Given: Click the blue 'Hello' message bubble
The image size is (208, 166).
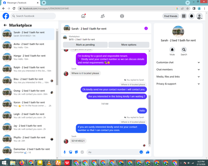Looking at the screenshot, I should click(x=142, y=111).
